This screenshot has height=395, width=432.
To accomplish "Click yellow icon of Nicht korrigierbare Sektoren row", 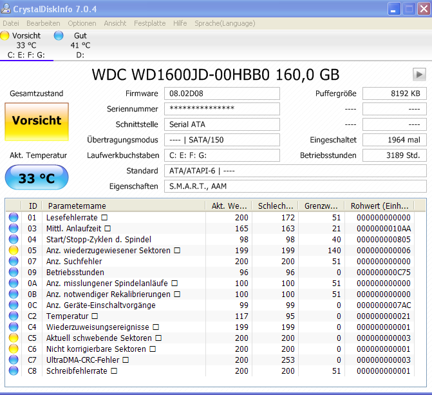I will click(x=14, y=349).
